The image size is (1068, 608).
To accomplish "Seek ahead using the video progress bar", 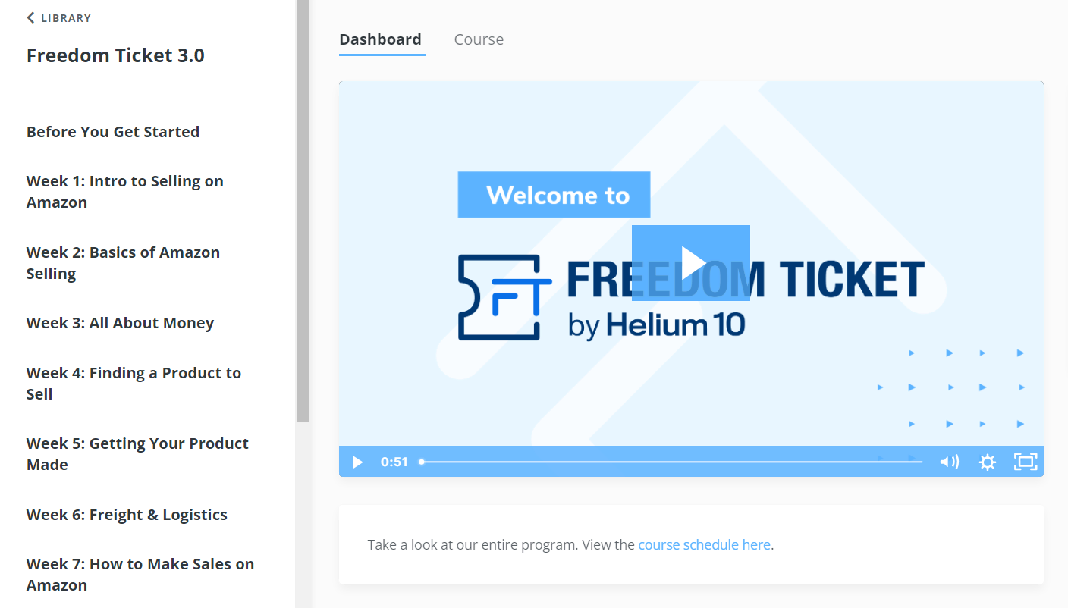I will pyautogui.click(x=667, y=461).
